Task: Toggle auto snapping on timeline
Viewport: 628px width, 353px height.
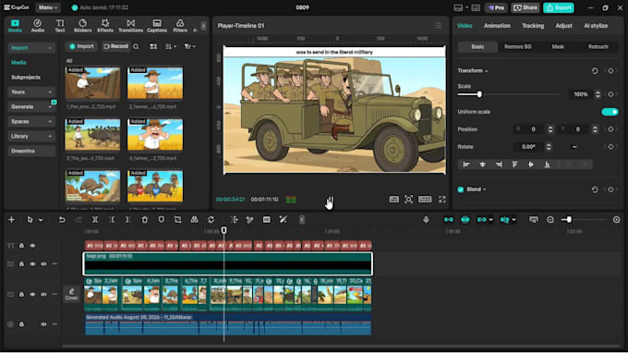Action: click(465, 220)
